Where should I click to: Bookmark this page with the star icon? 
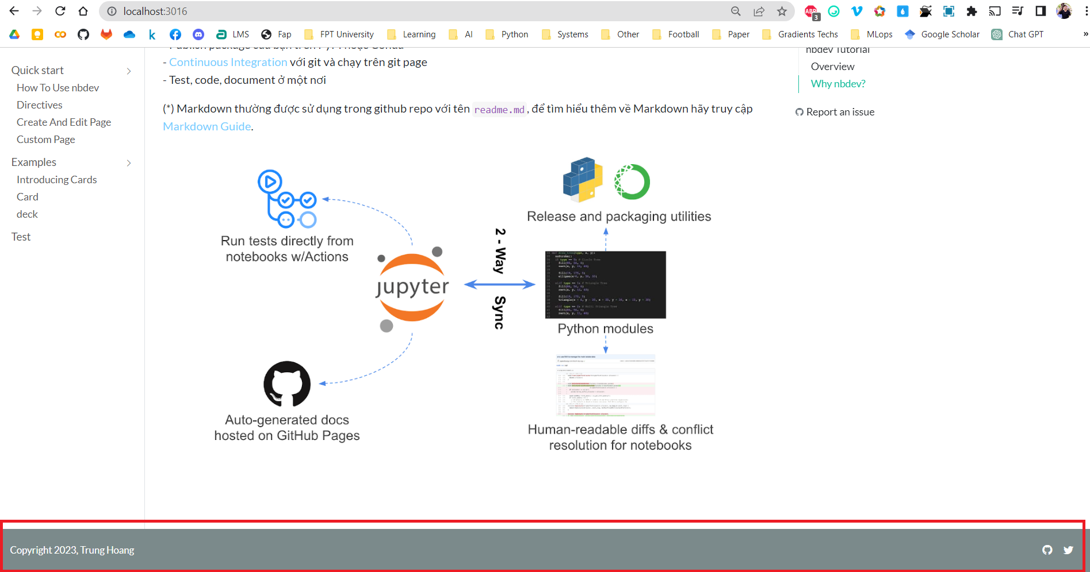pos(782,11)
